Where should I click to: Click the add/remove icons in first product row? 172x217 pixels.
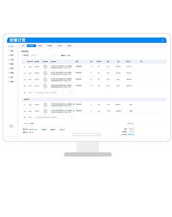coord(30,66)
